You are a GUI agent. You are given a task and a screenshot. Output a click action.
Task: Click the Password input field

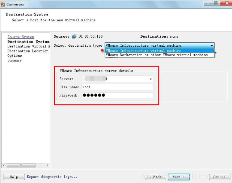(118, 95)
